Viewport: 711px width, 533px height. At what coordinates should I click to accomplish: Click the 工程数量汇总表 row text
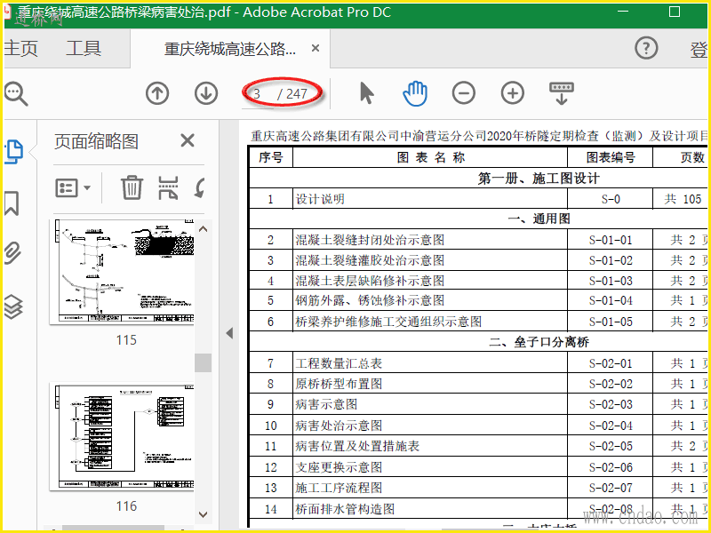[x=339, y=363]
